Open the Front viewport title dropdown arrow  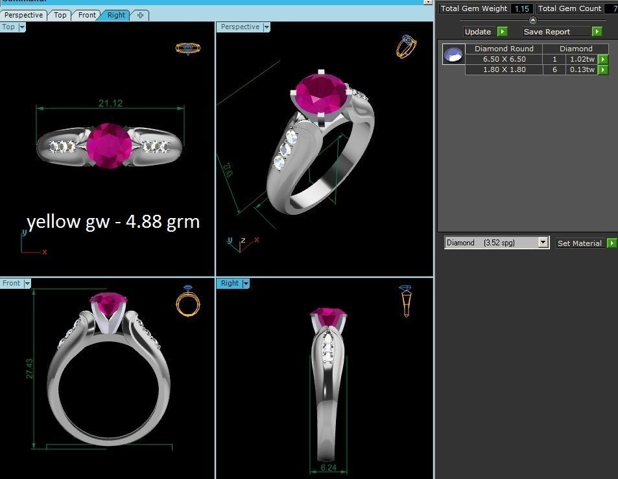point(27,283)
